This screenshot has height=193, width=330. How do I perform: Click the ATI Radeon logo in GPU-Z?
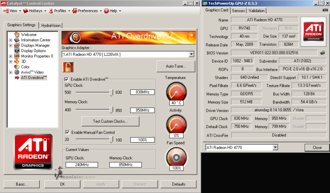(x=313, y=32)
